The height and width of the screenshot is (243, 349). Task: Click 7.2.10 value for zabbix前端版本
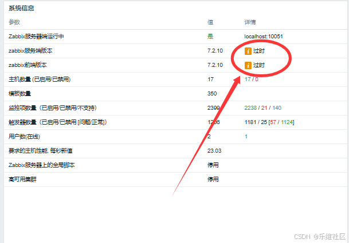[x=215, y=65]
